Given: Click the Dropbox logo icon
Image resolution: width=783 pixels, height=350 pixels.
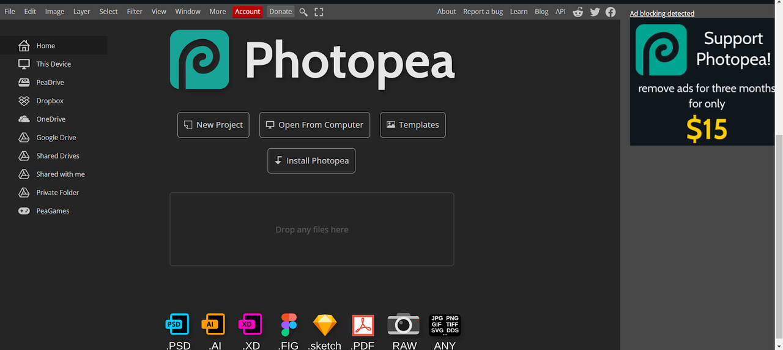Looking at the screenshot, I should [24, 100].
